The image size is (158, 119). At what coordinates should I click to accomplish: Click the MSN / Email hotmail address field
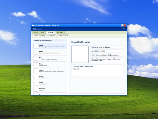click(107, 55)
